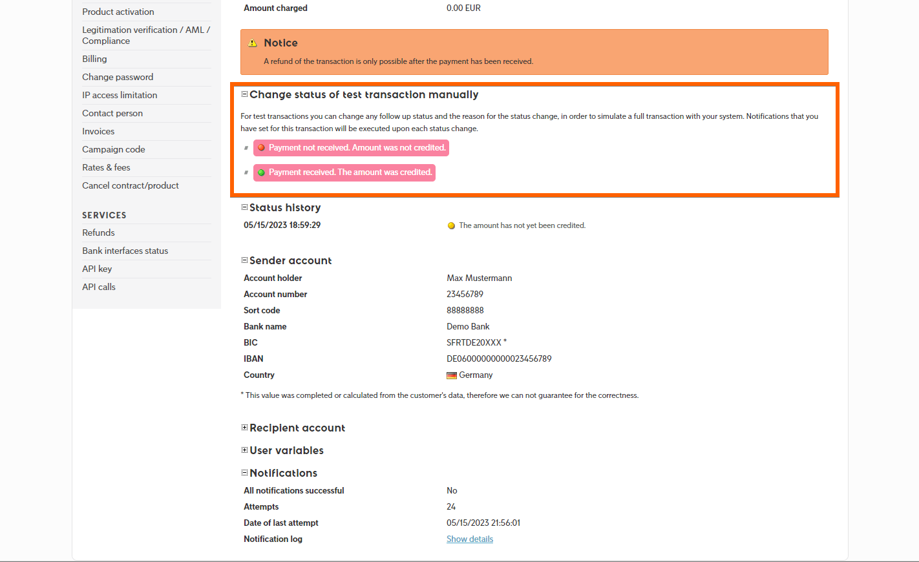Click the Amount charged value 0.00 EUR

(x=463, y=8)
